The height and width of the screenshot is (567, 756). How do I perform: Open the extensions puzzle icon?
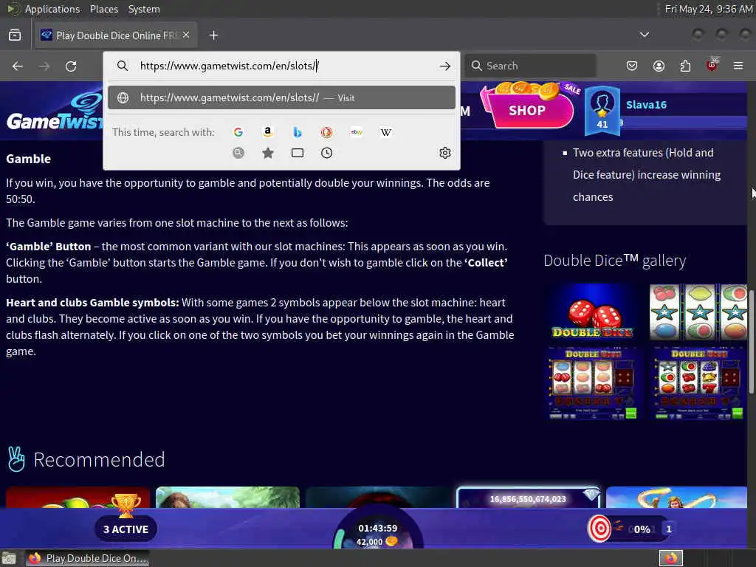click(x=685, y=66)
